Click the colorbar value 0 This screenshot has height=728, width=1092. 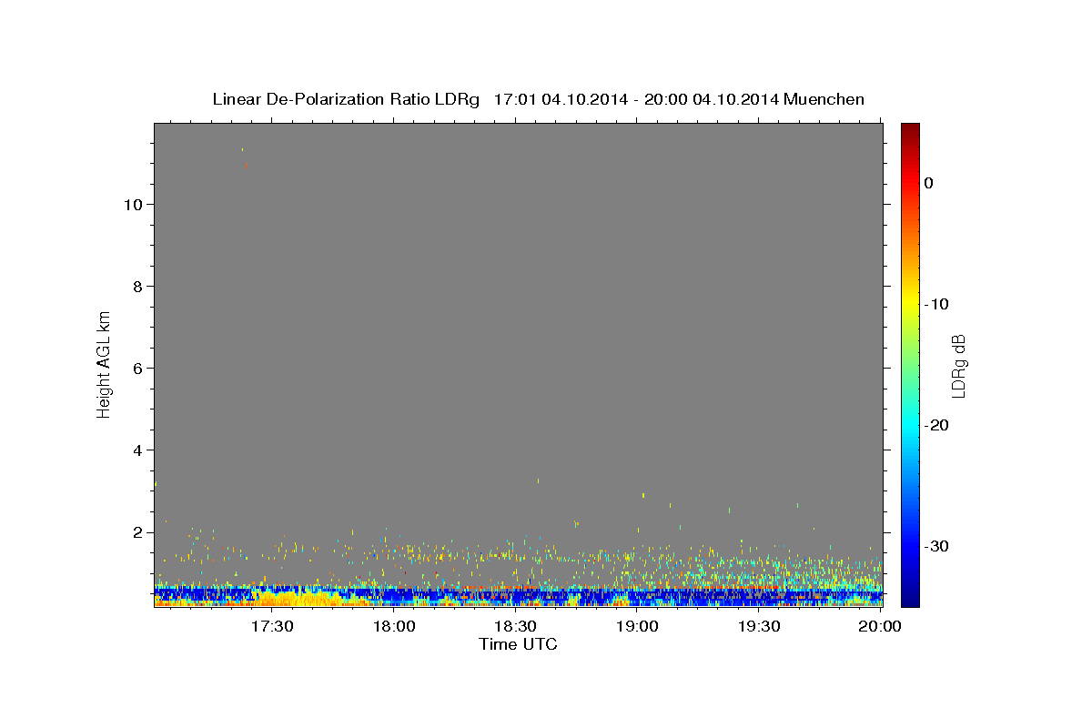(x=929, y=183)
